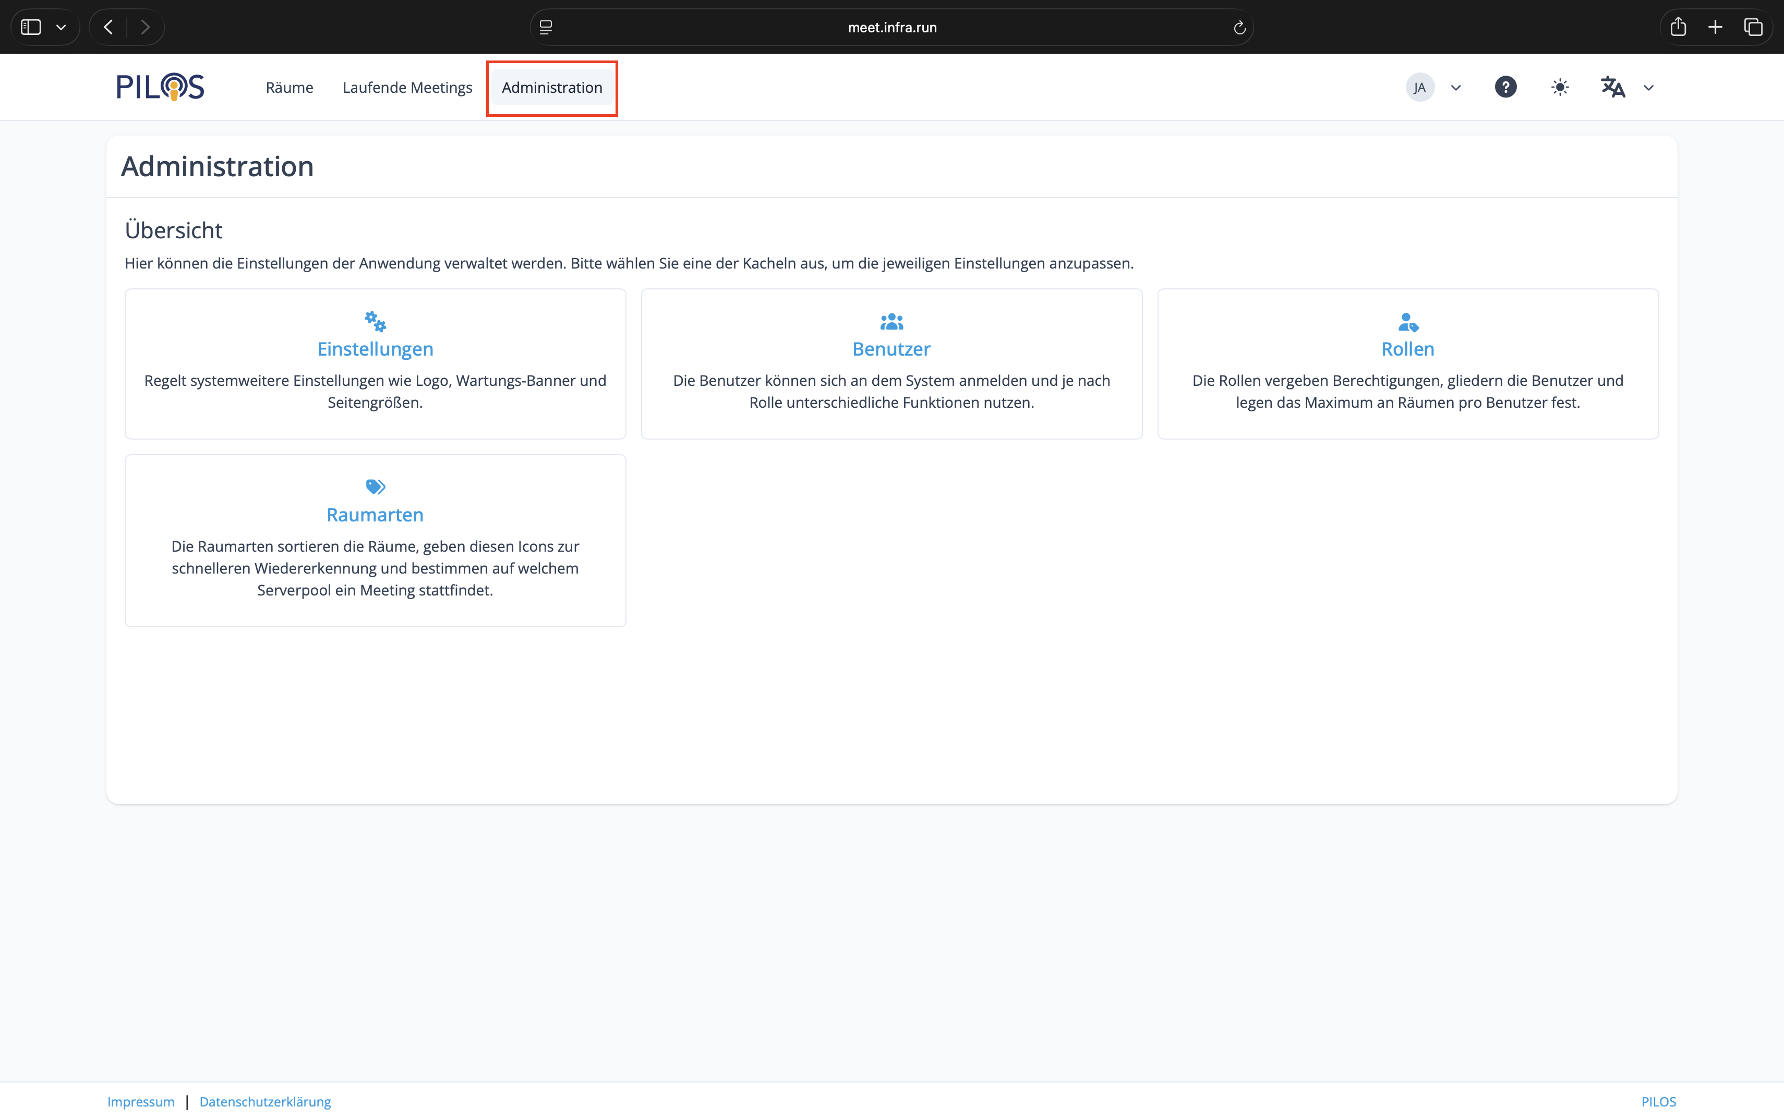Open browser sidebar dropdown arrow
This screenshot has width=1784, height=1119.
(62, 28)
